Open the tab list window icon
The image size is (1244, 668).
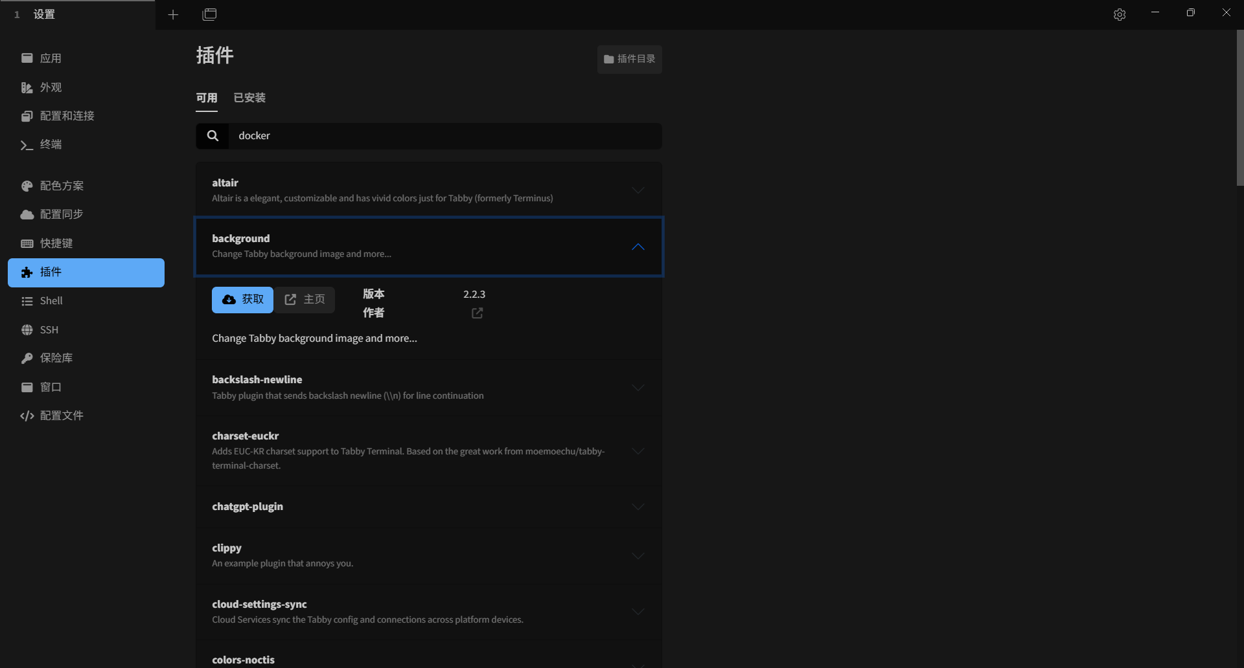tap(209, 14)
